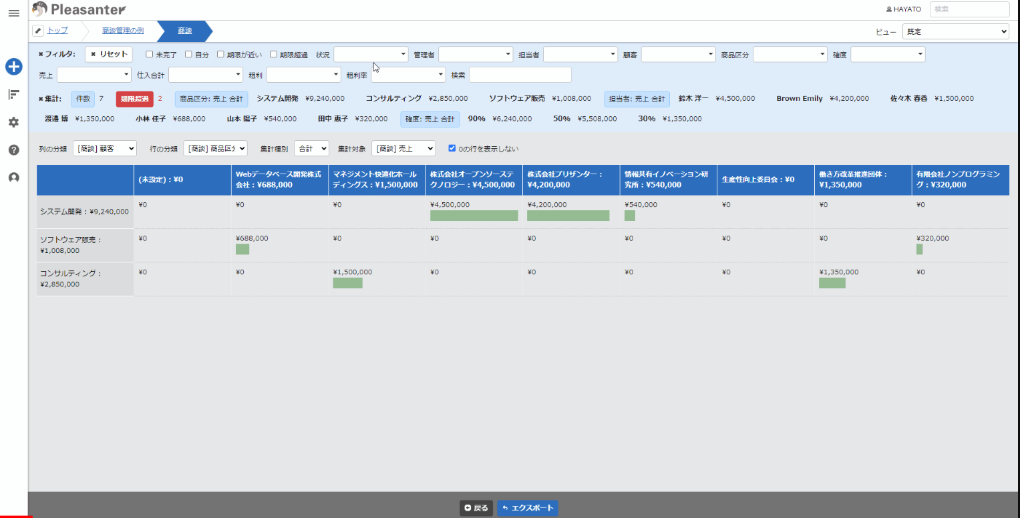Open the help question mark icon

coord(13,150)
